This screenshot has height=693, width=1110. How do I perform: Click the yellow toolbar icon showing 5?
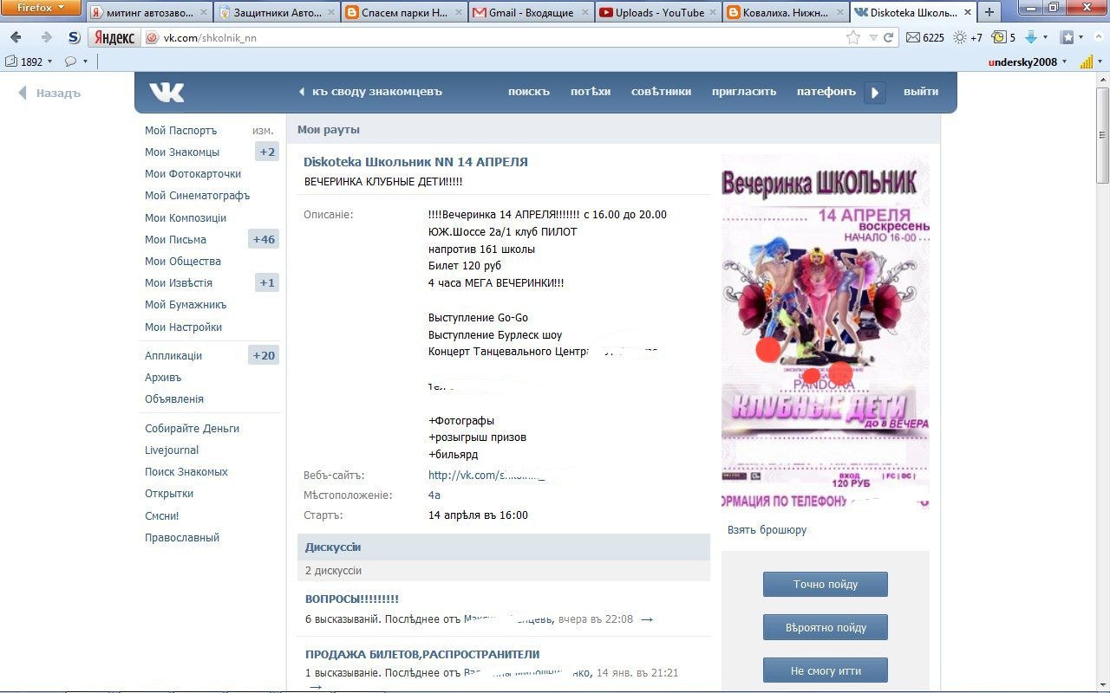tap(1003, 38)
